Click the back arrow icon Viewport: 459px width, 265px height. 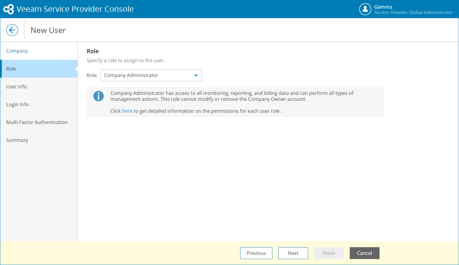click(x=12, y=30)
